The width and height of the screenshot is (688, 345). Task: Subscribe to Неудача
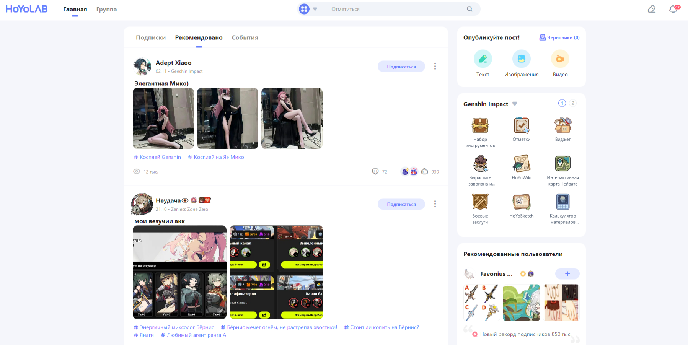(401, 204)
